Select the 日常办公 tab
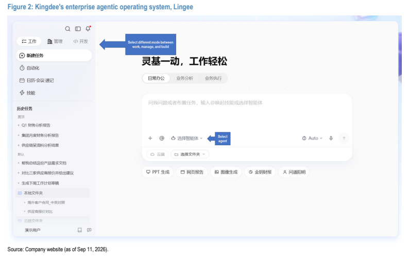 pyautogui.click(x=156, y=78)
